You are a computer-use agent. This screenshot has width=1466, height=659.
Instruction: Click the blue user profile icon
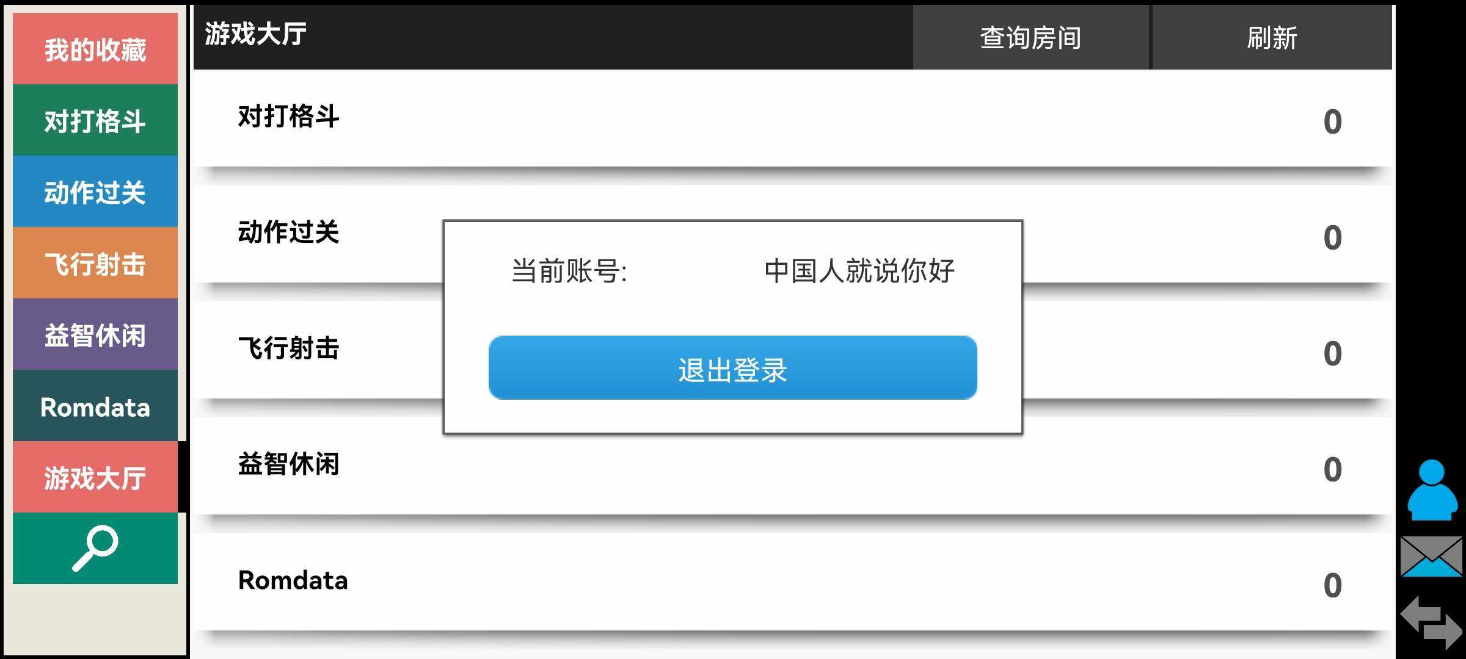coord(1432,490)
